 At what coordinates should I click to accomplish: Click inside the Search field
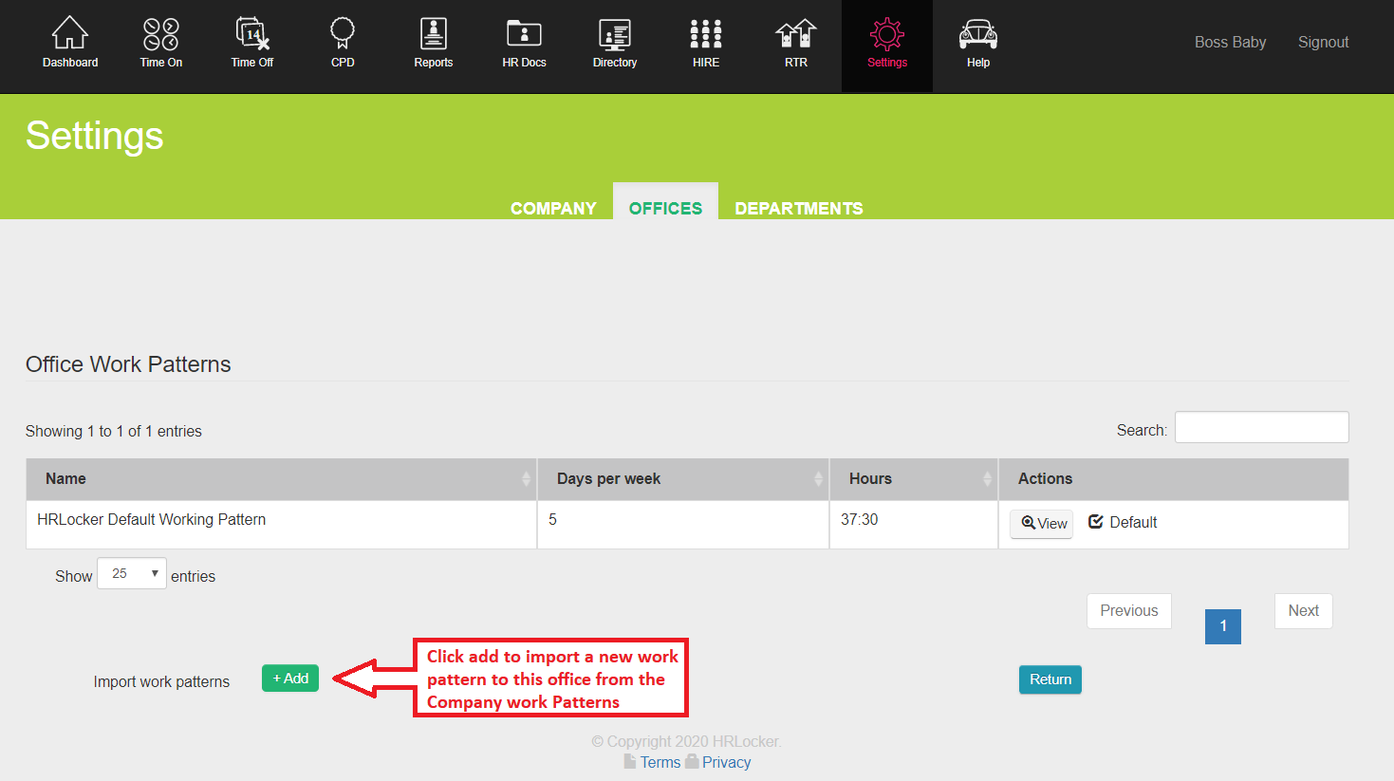coord(1261,428)
